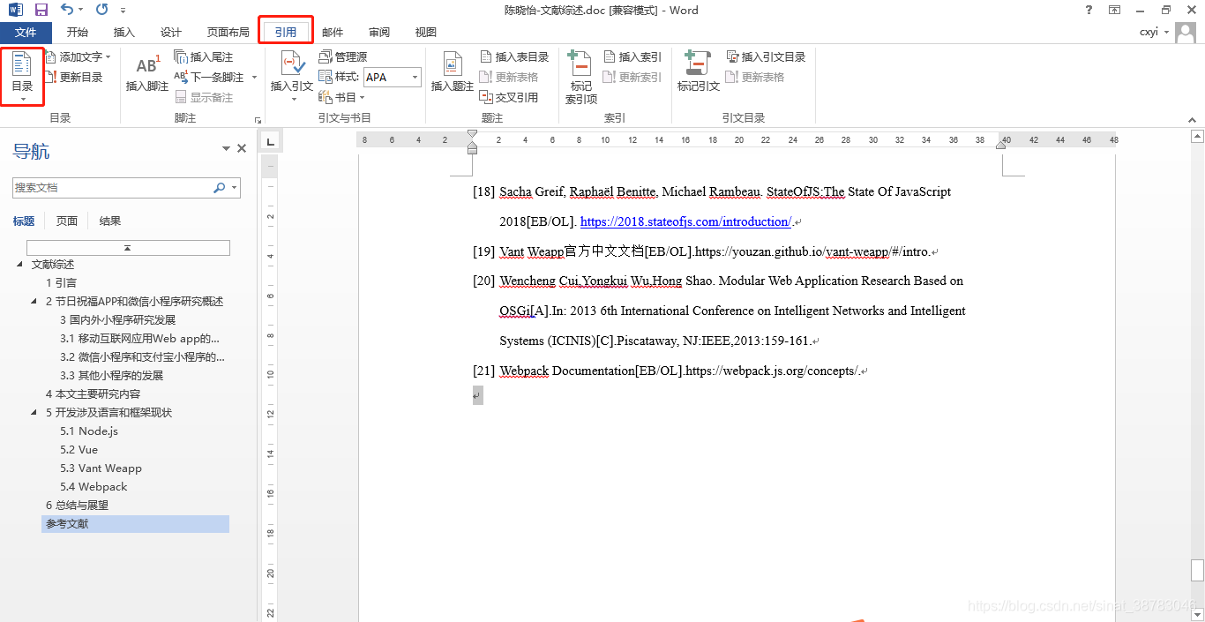
Task: Click 更新目录 button
Action: (73, 77)
